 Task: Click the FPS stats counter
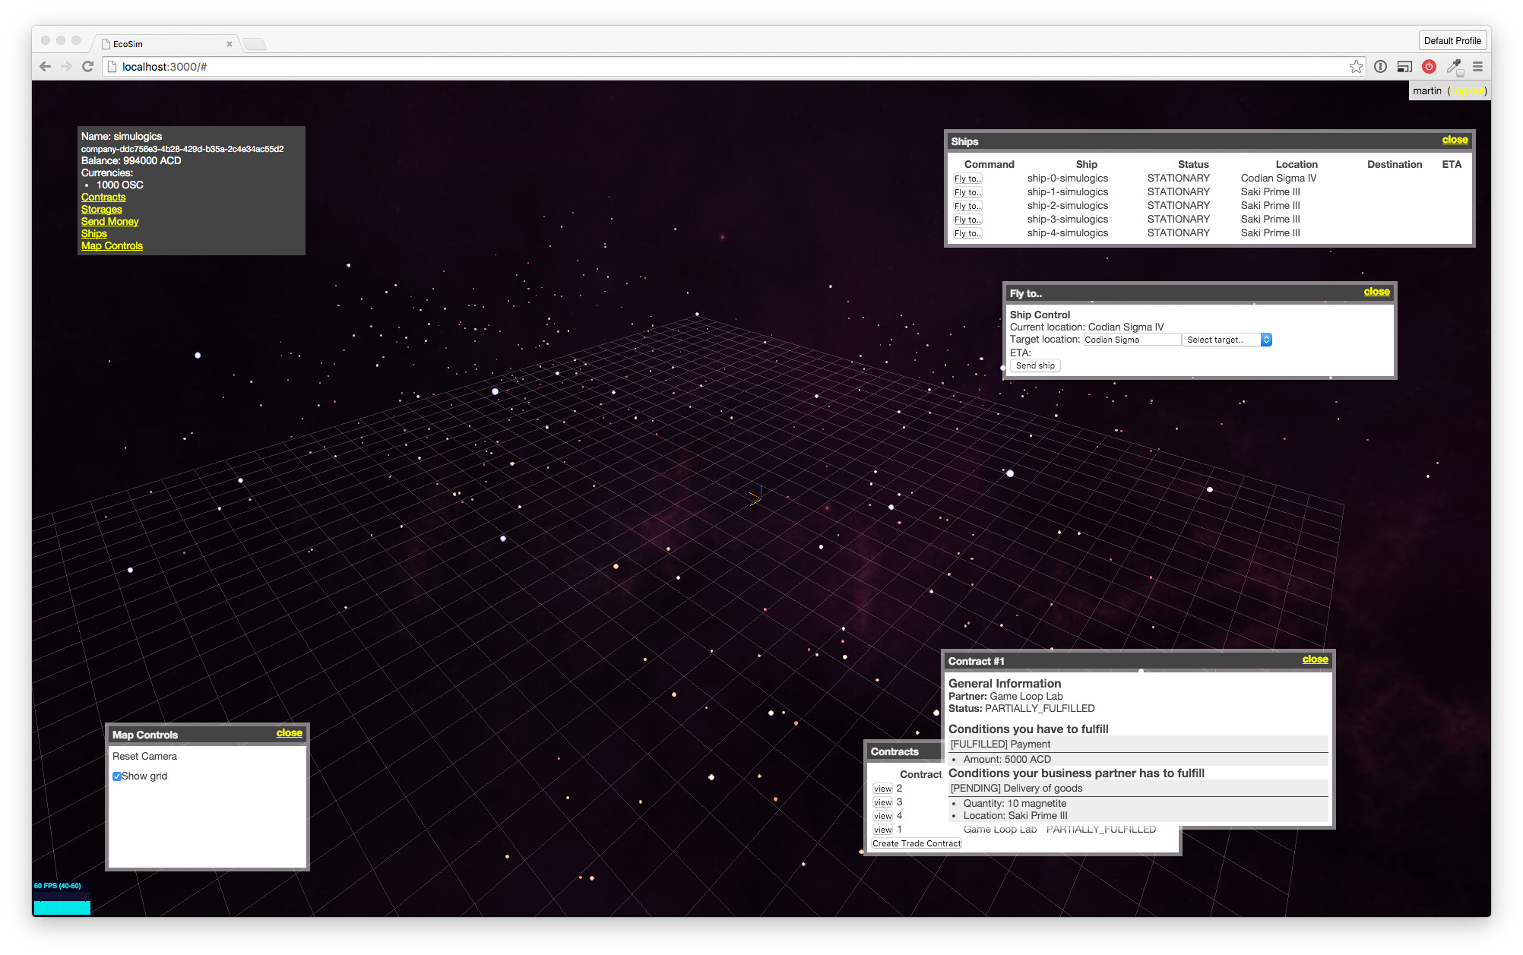point(62,897)
